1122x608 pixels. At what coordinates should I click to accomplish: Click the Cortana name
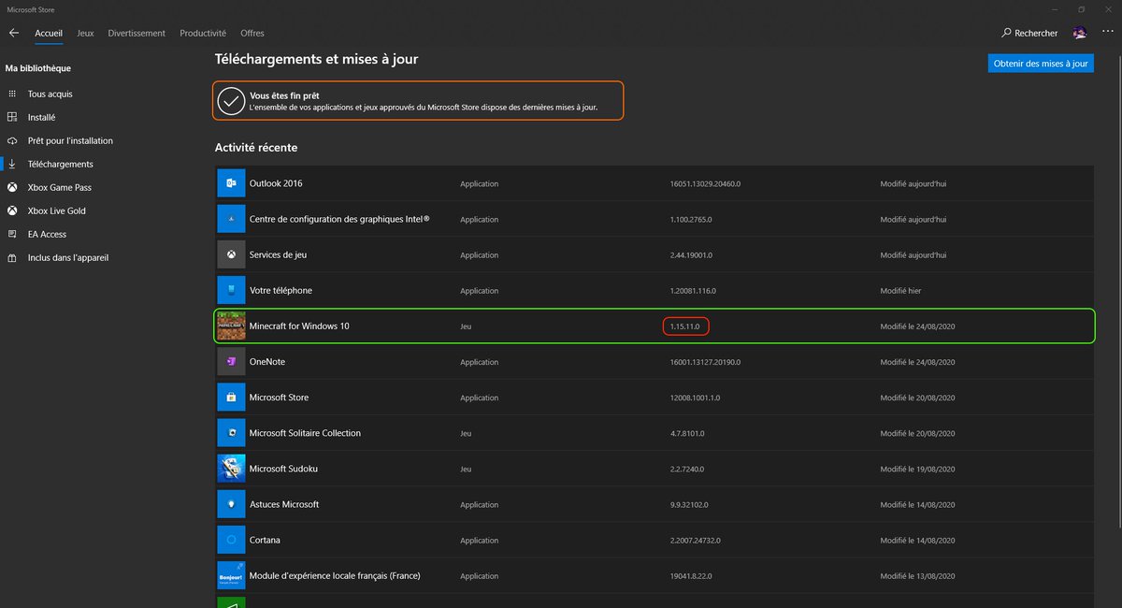(265, 539)
